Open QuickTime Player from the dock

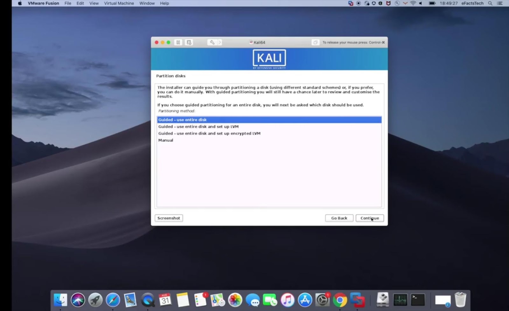coord(148,300)
